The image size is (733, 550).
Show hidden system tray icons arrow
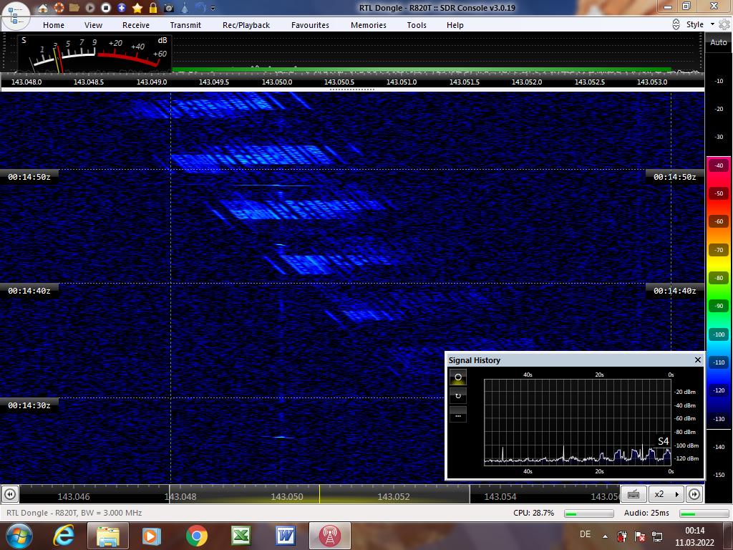click(x=606, y=536)
